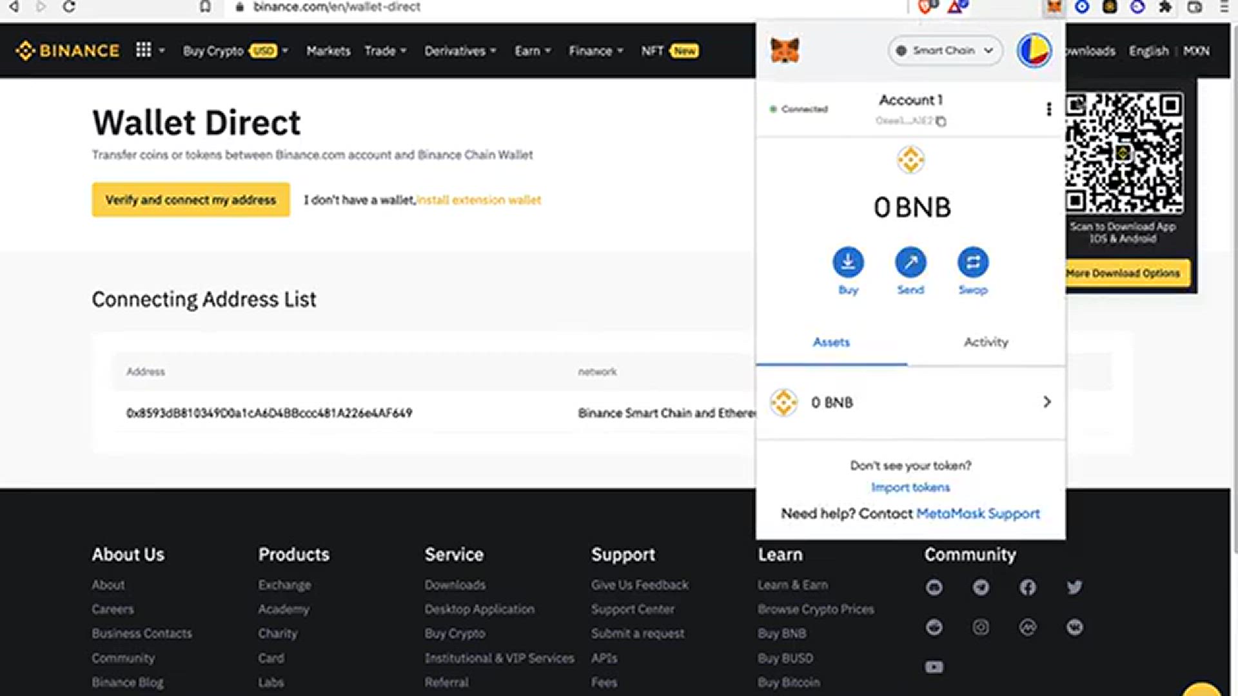
Task: Click the Binance Smart Chain and Ethereum network cell
Action: [x=667, y=413]
